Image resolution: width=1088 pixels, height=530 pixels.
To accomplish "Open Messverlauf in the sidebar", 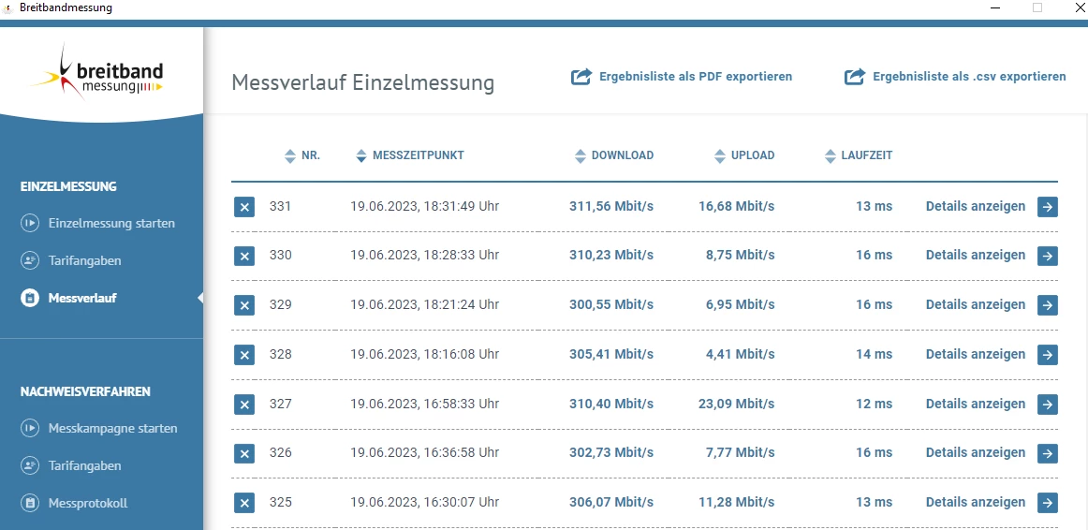I will (82, 298).
